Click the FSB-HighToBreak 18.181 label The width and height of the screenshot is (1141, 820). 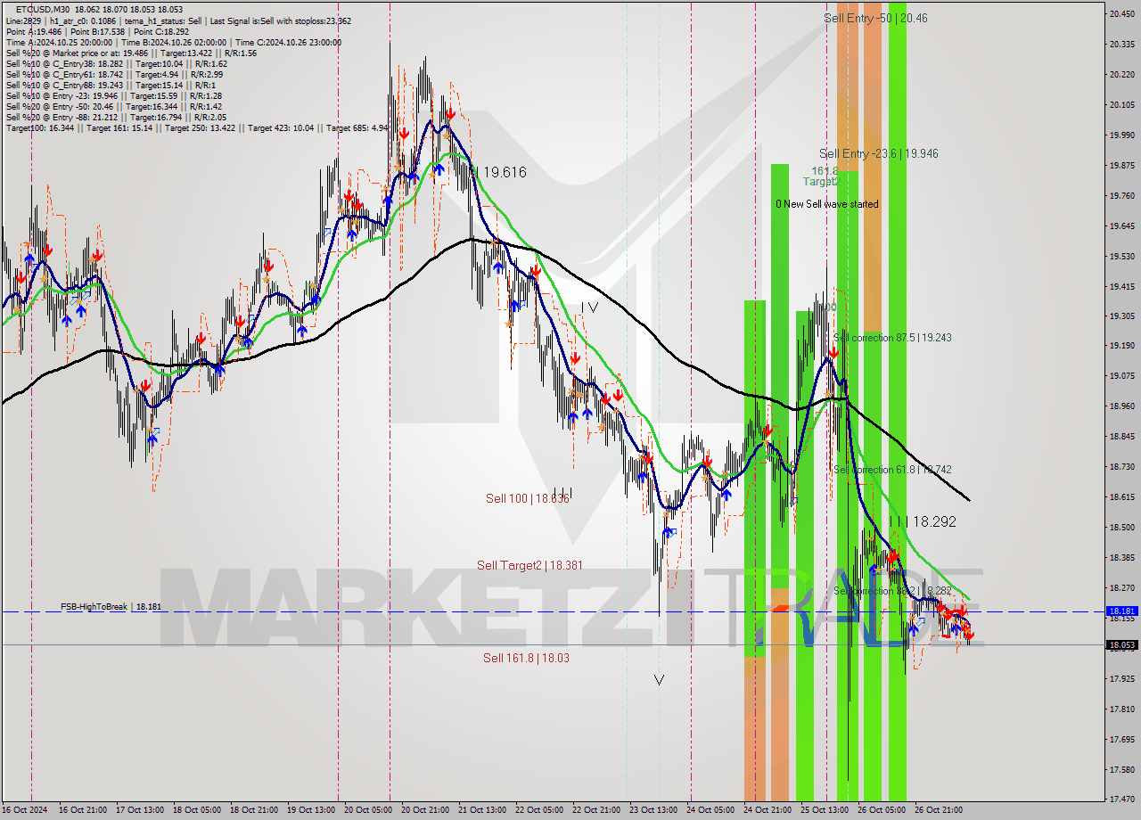pos(111,607)
